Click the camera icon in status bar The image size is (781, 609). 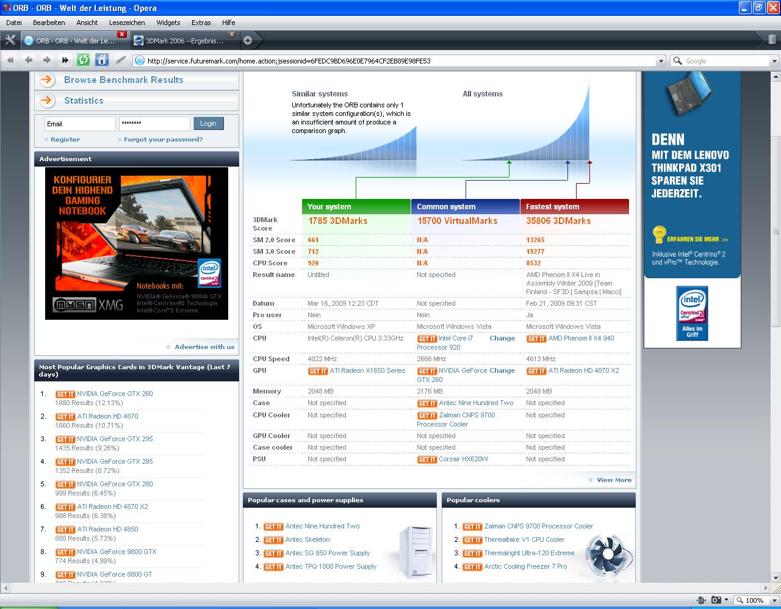click(x=717, y=600)
